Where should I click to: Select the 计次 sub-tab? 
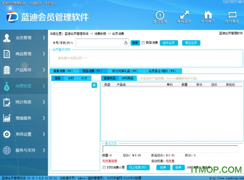84,78
